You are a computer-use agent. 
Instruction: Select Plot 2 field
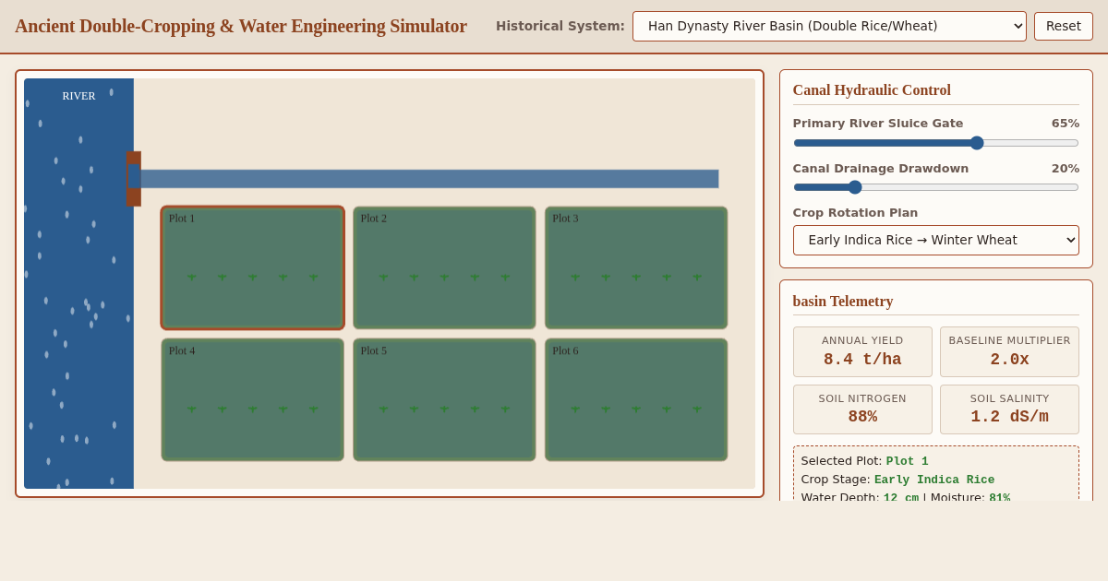444,267
